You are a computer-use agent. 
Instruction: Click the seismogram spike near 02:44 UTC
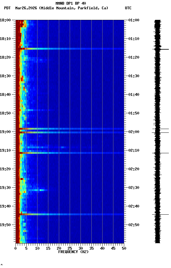[160, 214]
